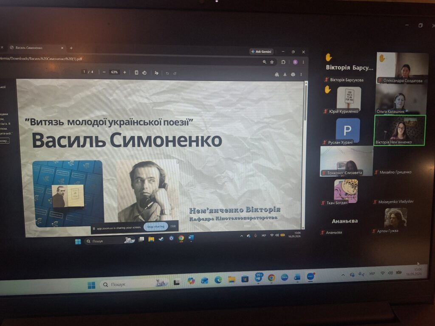Open the Extensions puzzle icon
The height and width of the screenshot is (326, 435).
[283, 62]
